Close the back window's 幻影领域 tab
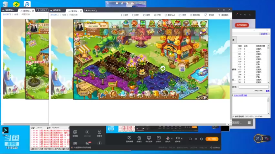 click(x=33, y=11)
